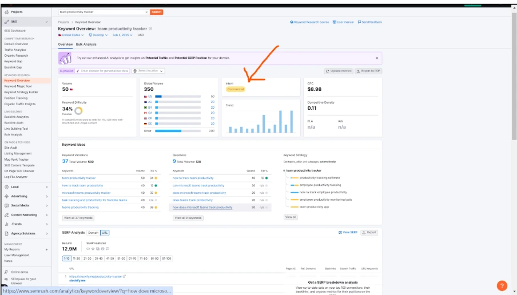
Task: Select the 21-30 results range
Action: [88, 259]
